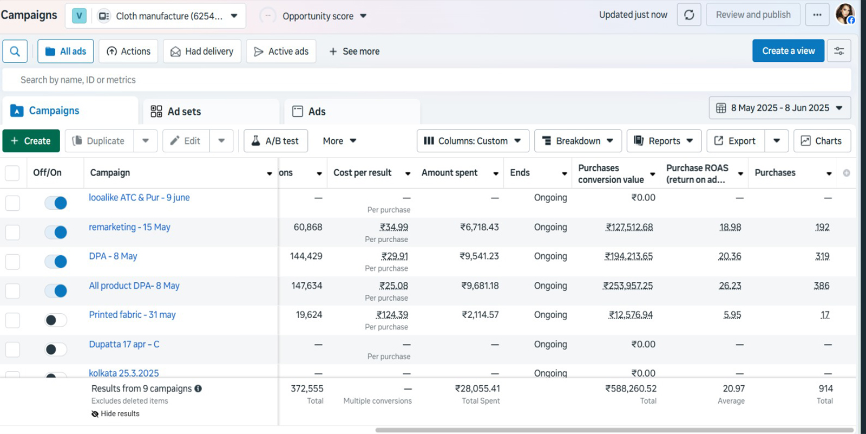Open the three-dot more options menu
Image resolution: width=866 pixels, height=434 pixels.
[817, 15]
